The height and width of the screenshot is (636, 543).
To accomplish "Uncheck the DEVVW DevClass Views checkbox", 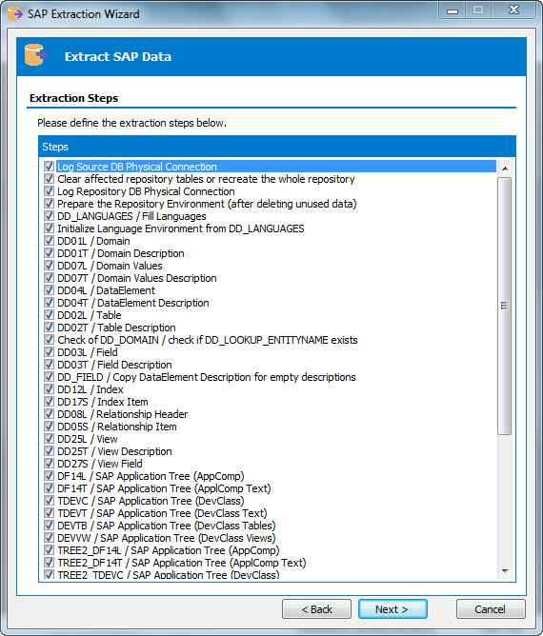I will (x=50, y=537).
